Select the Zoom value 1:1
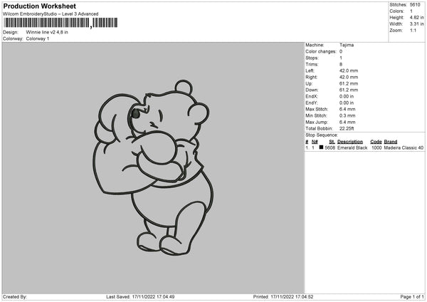 pyautogui.click(x=413, y=31)
